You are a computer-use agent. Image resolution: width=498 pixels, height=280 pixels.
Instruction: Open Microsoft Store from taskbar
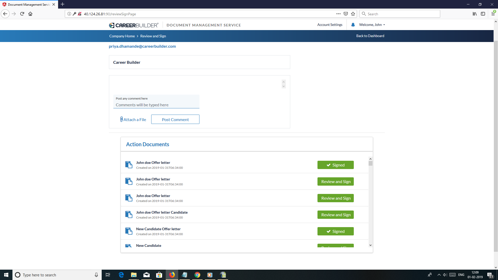159,275
